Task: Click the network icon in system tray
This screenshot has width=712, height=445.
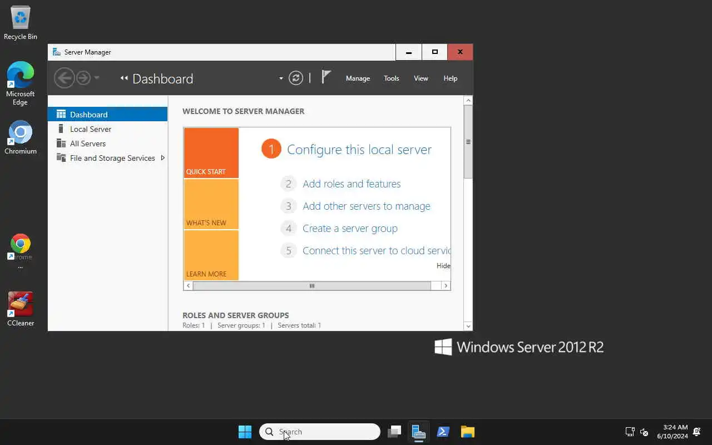Action: 630,432
